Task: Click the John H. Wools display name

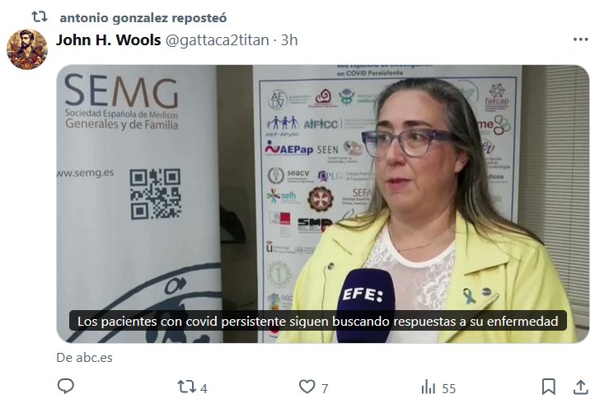Action: pos(109,39)
